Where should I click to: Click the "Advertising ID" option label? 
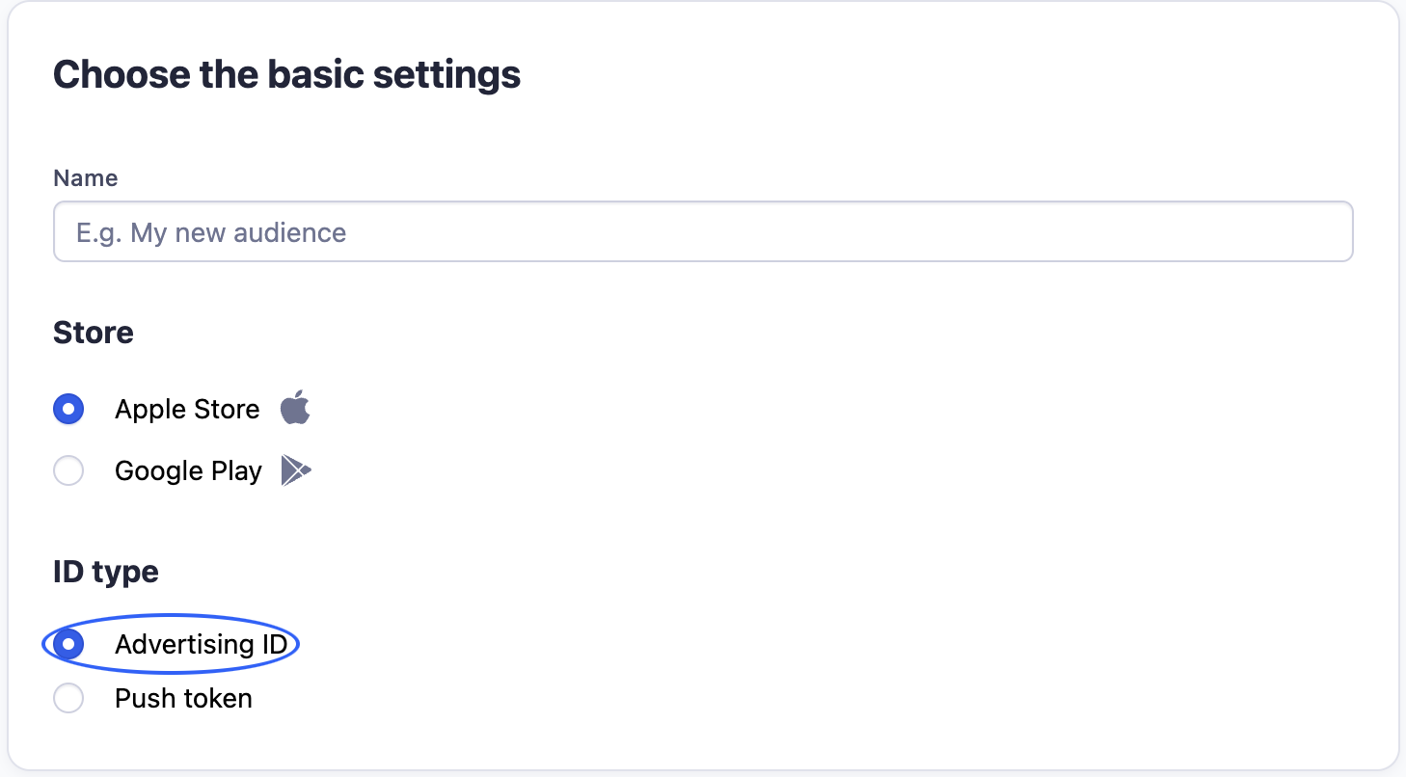click(201, 644)
